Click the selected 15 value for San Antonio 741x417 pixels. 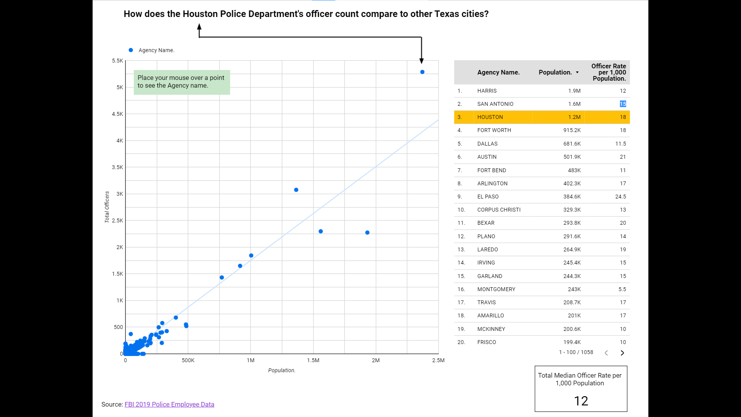[623, 104]
